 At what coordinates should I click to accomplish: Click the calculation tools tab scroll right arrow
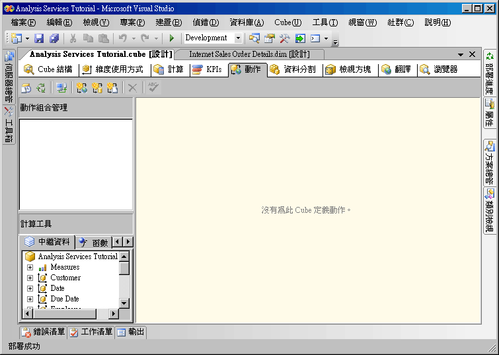128,242
